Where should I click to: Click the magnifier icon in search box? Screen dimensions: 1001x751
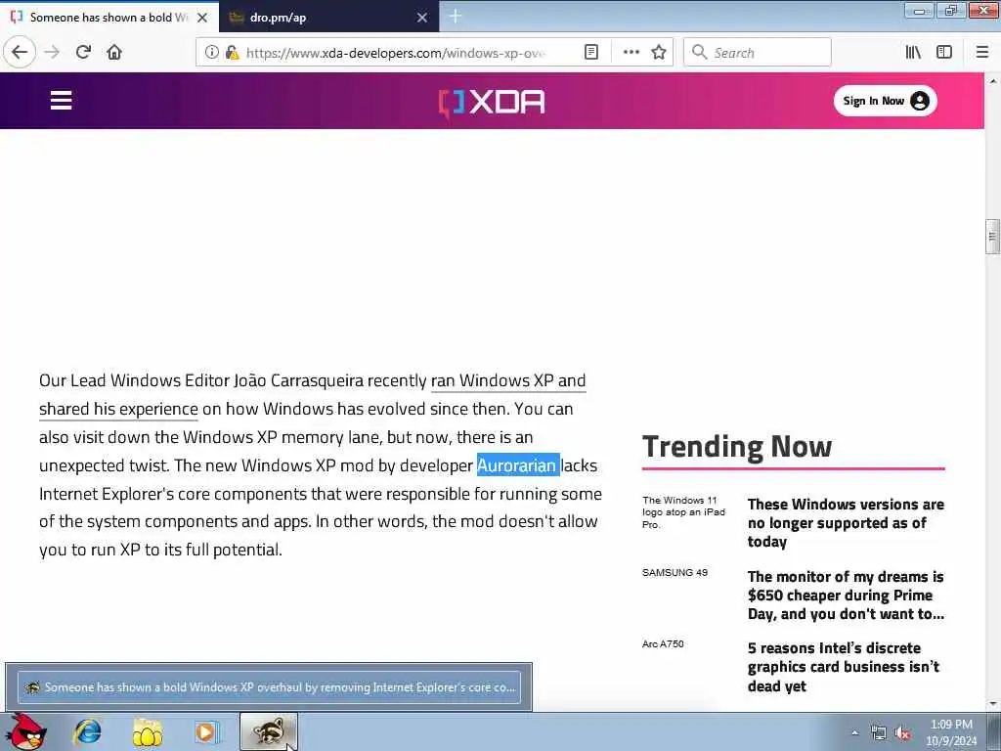pyautogui.click(x=699, y=52)
